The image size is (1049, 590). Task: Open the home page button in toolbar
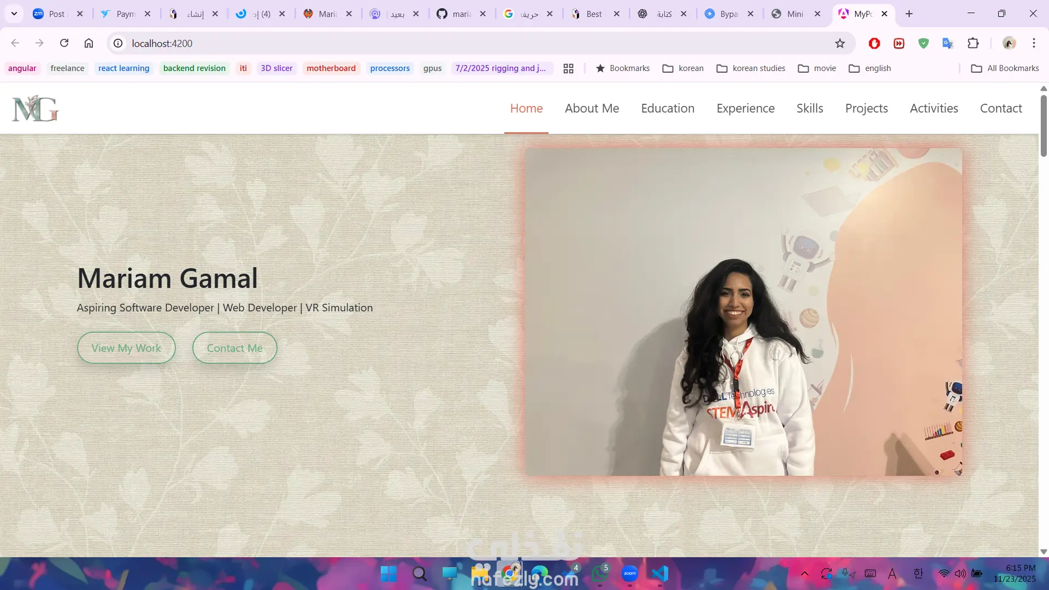tap(89, 43)
